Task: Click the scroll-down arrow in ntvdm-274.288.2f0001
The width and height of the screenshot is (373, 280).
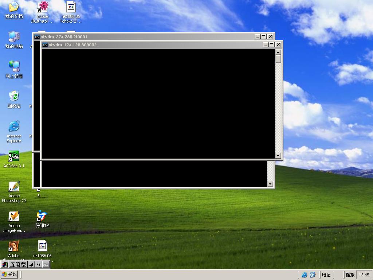Action: [x=270, y=184]
